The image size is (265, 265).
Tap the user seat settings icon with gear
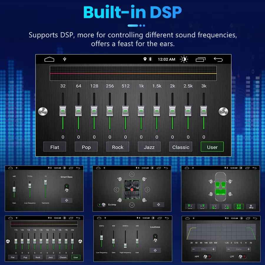point(251,206)
